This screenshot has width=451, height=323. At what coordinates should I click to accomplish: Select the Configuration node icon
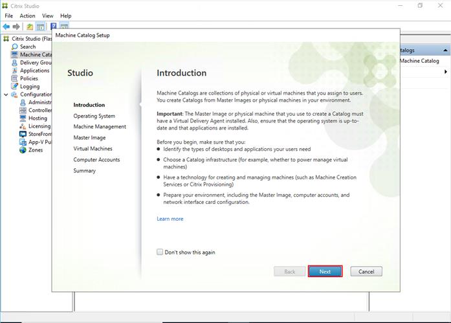pyautogui.click(x=14, y=95)
